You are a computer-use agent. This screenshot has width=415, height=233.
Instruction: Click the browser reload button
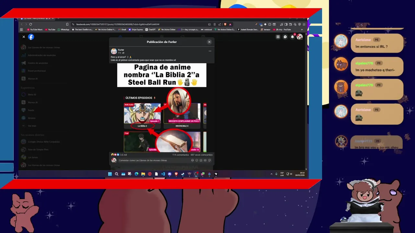point(30,24)
